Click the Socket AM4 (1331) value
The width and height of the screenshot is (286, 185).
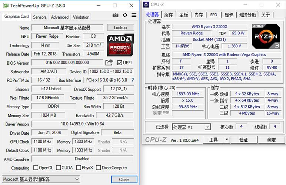pyautogui.click(x=209, y=40)
